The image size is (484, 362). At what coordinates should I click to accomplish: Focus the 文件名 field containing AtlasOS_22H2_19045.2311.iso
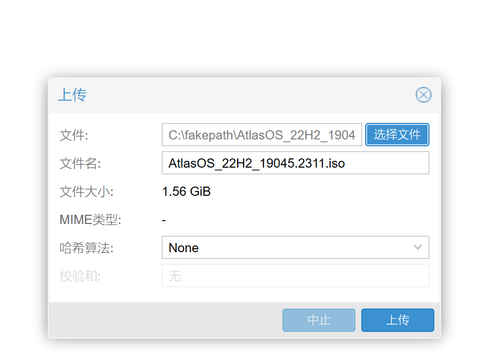(x=296, y=163)
